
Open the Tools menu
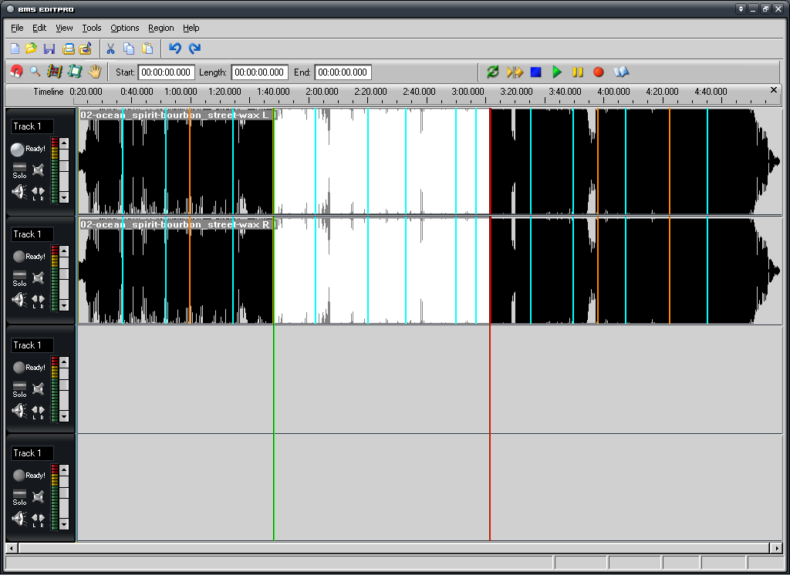92,28
